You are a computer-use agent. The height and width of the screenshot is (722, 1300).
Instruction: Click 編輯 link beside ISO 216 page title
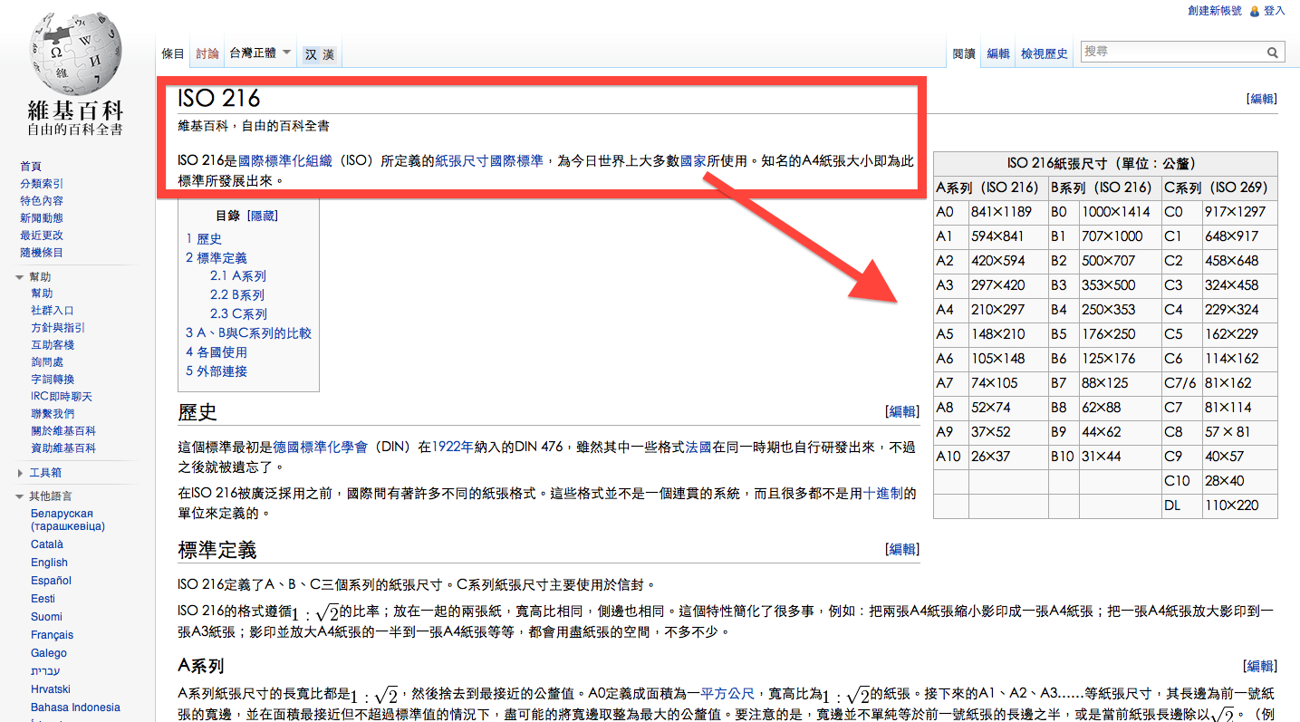pos(1263,100)
